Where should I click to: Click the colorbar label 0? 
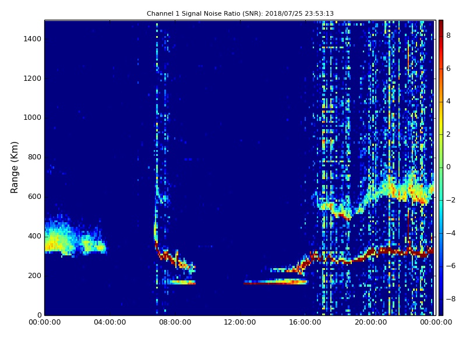tap(449, 167)
